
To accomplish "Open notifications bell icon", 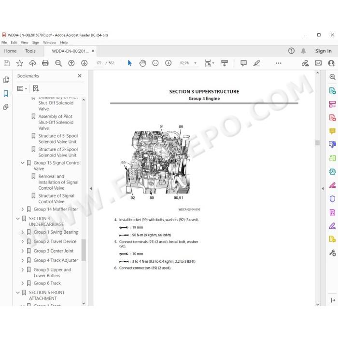I will (304, 51).
